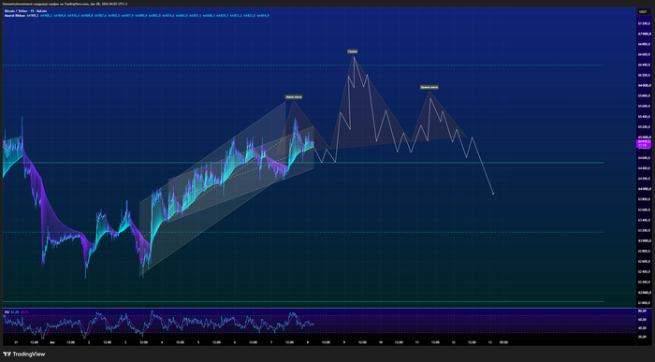655x362 pixels.
Task: Select the solid cyan horizontal support line
Action: point(303,163)
